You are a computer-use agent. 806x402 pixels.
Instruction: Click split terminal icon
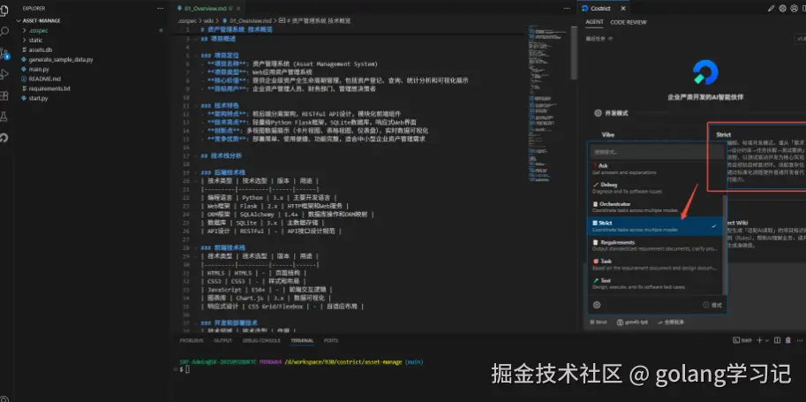[777, 340]
